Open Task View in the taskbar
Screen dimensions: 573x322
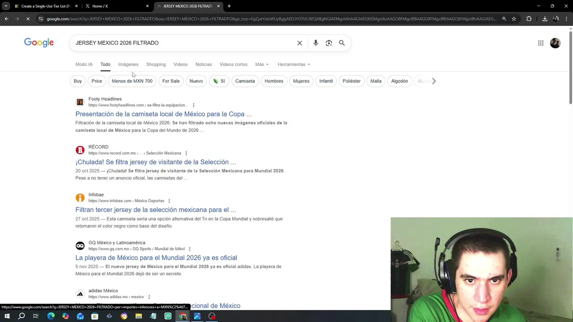pos(36,316)
